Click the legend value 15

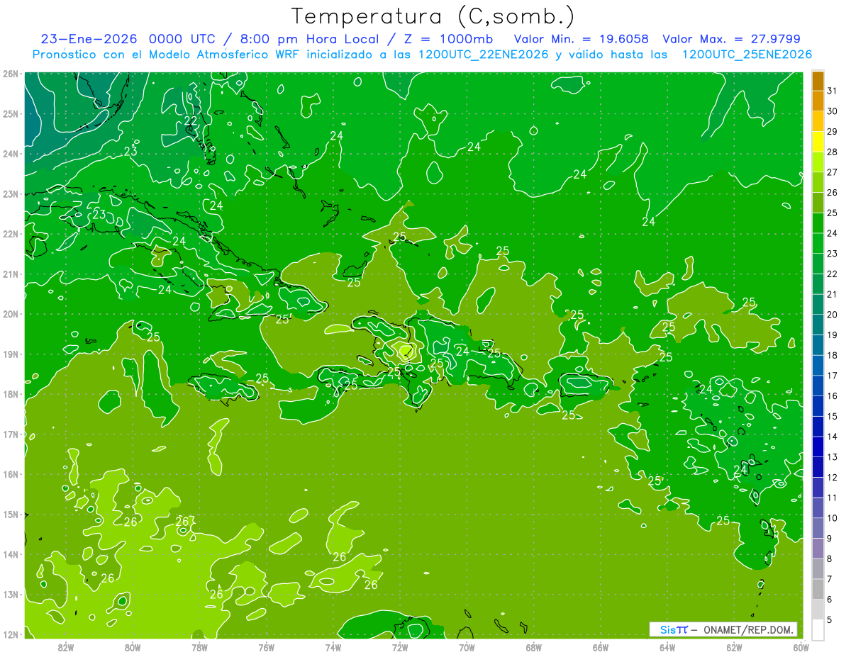click(x=832, y=416)
